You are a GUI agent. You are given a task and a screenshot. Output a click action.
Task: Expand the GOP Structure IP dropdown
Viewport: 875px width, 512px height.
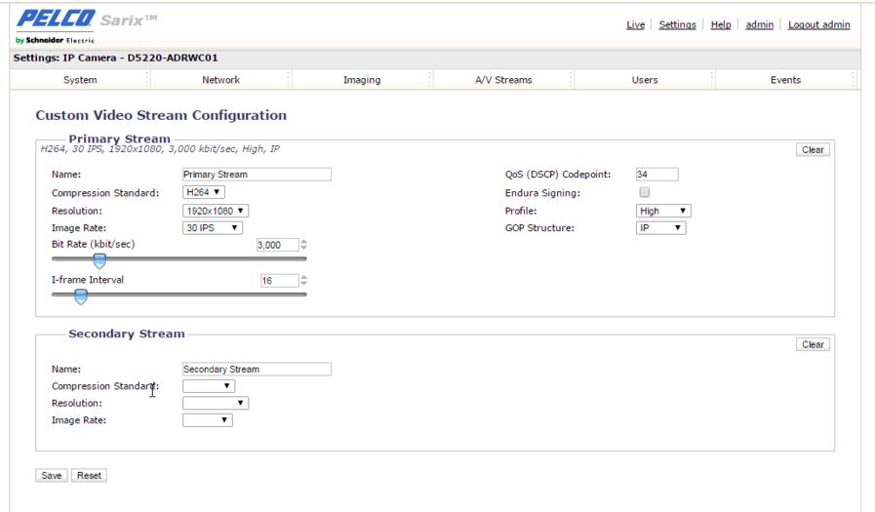pyautogui.click(x=660, y=228)
